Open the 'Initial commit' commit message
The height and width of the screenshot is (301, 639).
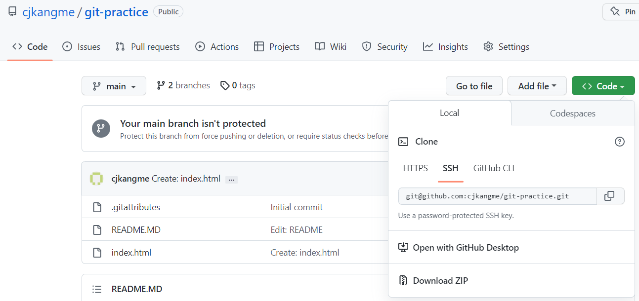tap(297, 207)
